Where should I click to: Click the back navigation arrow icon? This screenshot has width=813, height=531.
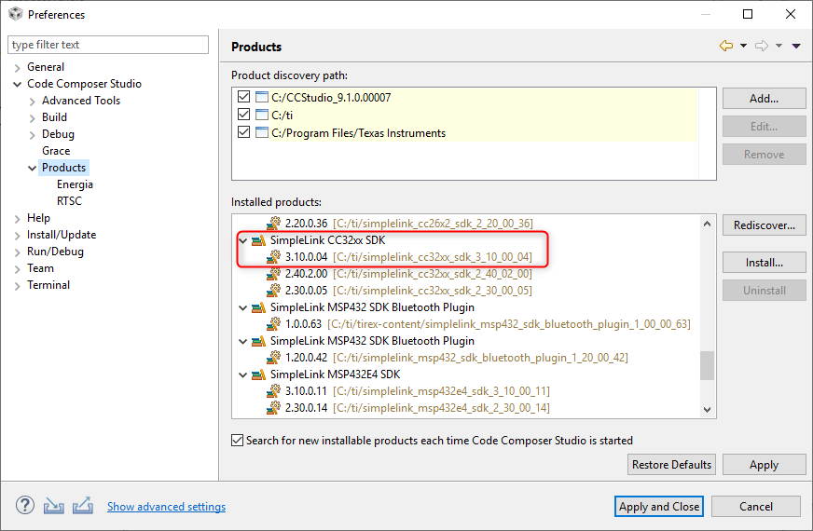(725, 47)
